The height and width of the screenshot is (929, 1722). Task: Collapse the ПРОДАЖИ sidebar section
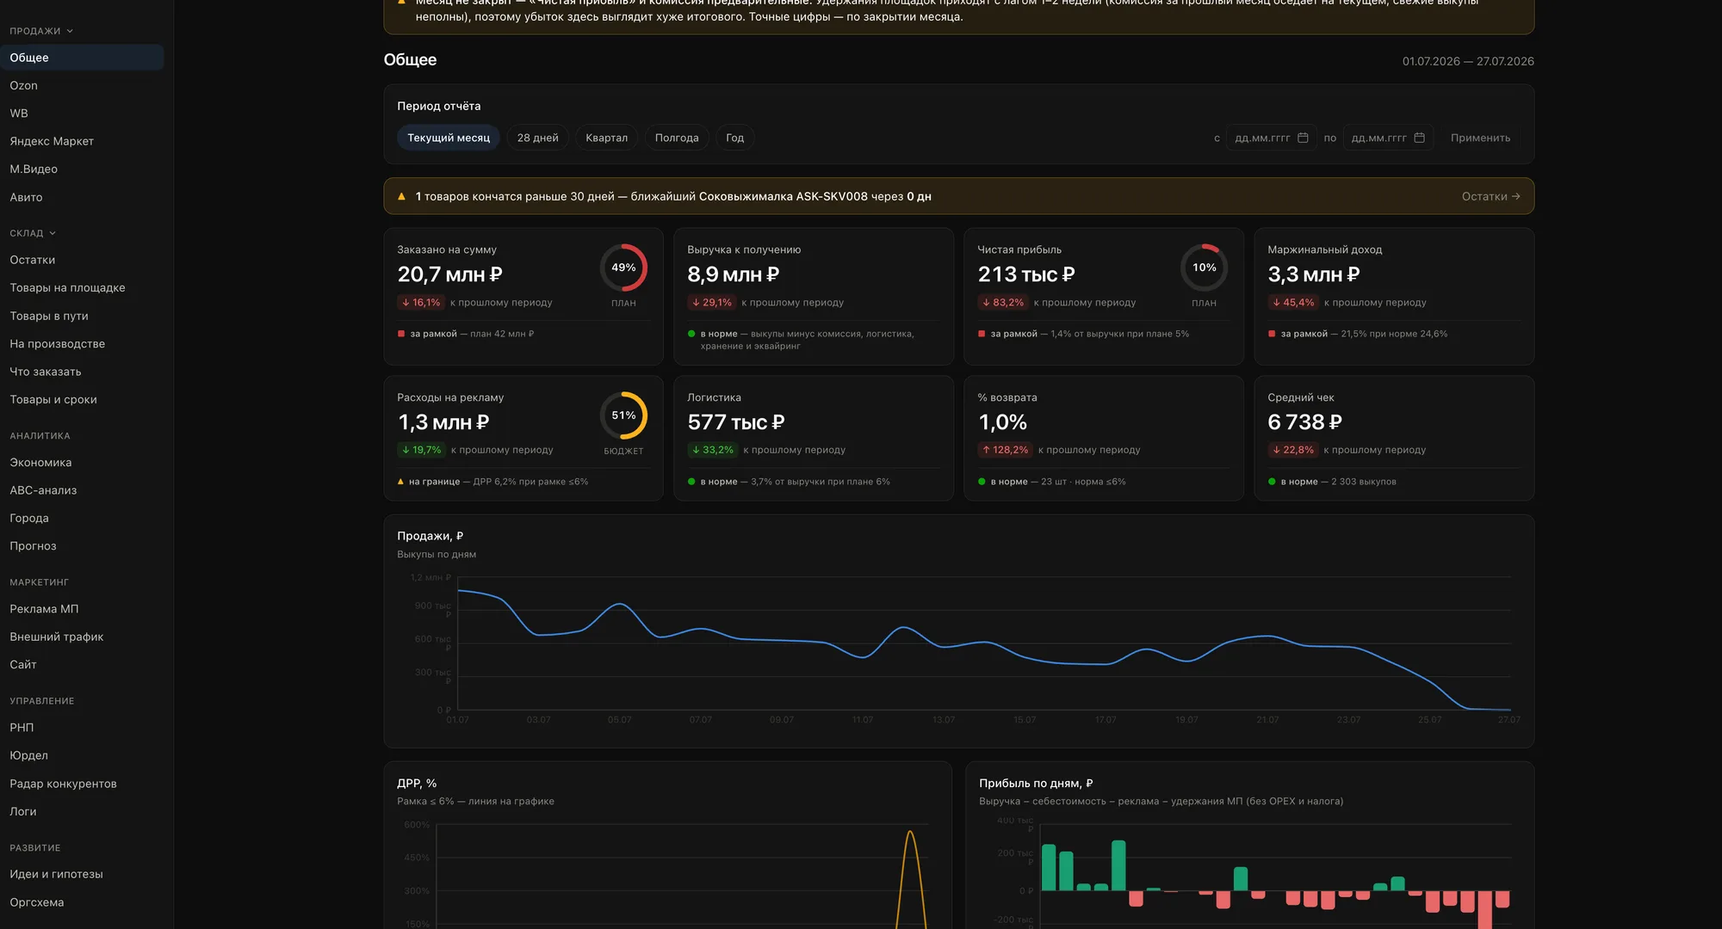pos(41,31)
